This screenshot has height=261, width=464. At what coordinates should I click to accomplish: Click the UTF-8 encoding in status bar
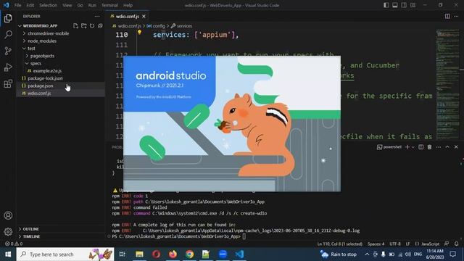[395, 244]
